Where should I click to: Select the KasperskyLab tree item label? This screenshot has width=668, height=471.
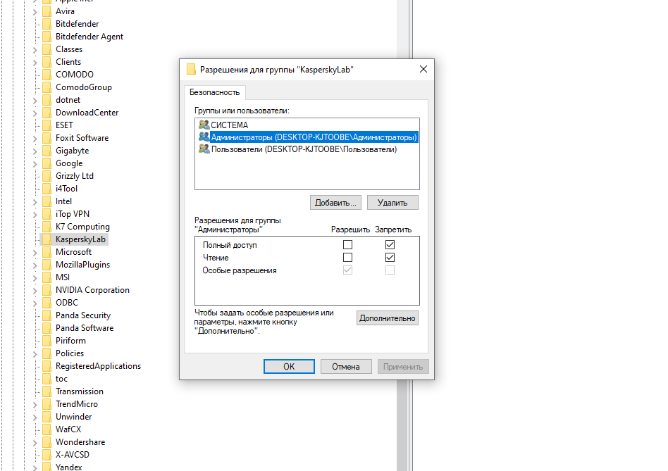(80, 239)
